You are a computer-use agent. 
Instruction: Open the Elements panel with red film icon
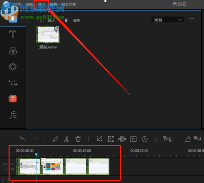click(x=13, y=99)
